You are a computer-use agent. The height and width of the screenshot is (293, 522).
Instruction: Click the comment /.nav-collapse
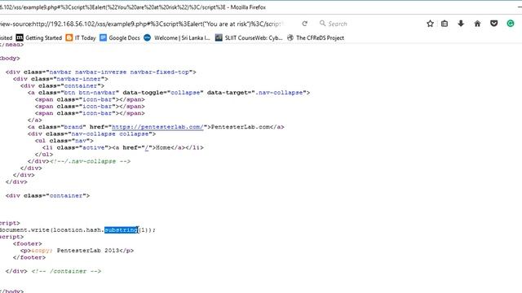pyautogui.click(x=91, y=161)
